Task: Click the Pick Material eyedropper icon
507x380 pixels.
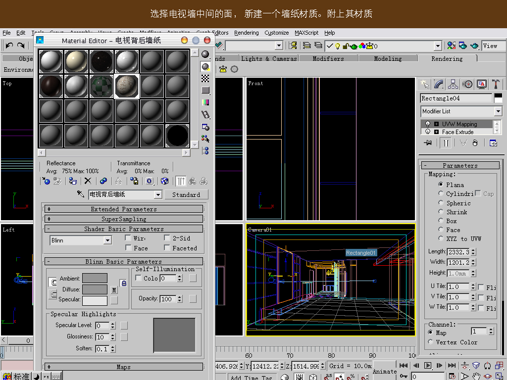Action: click(x=81, y=194)
